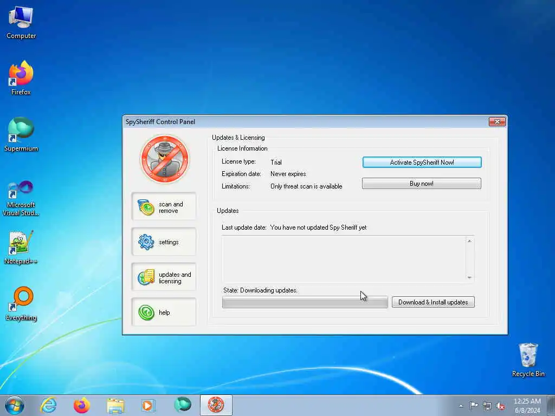Click the SpySheriff logo emblem
555x416 pixels.
point(165,159)
